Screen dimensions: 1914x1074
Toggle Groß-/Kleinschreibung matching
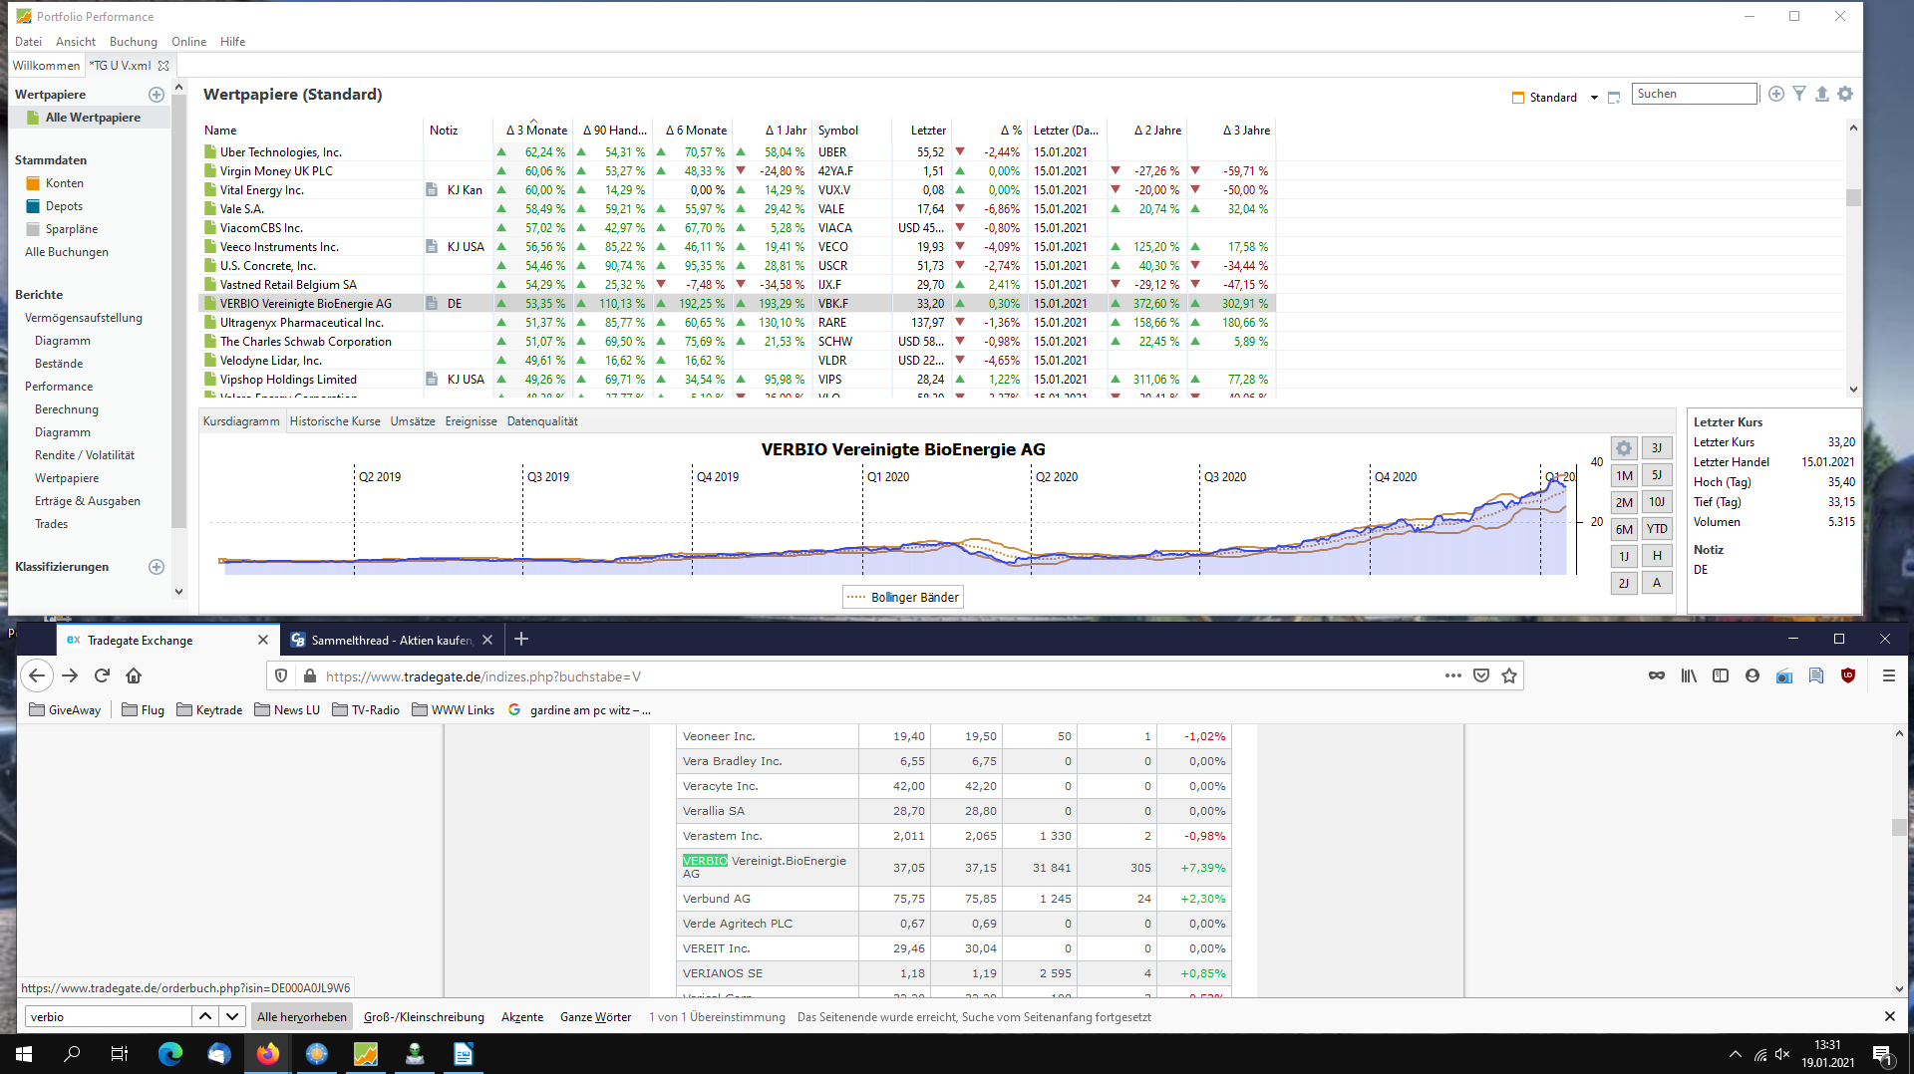coord(424,1017)
